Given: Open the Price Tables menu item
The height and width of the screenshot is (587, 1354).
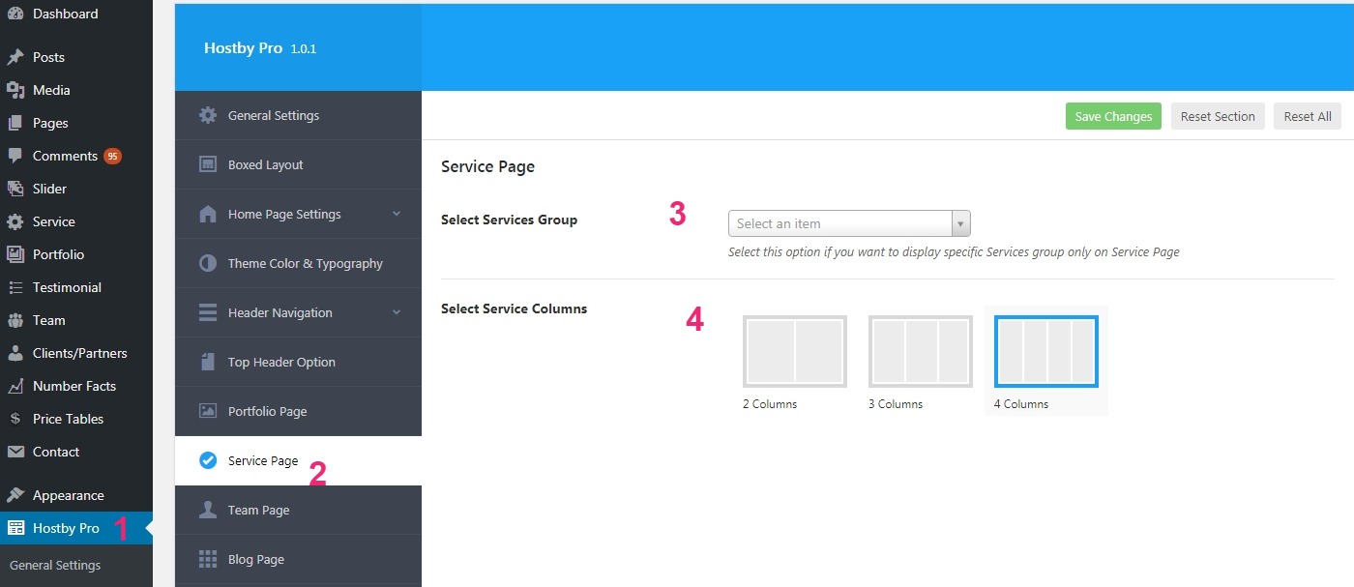Looking at the screenshot, I should pos(76,419).
